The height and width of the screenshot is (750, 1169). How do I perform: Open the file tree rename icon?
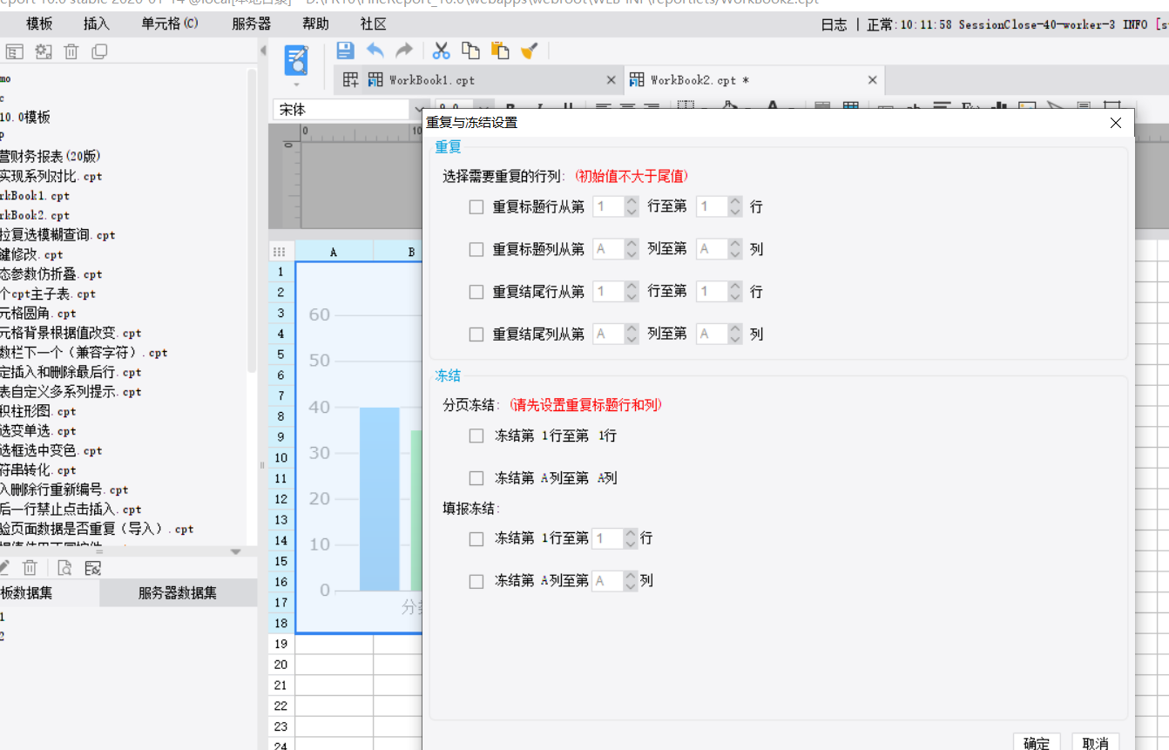[15, 52]
